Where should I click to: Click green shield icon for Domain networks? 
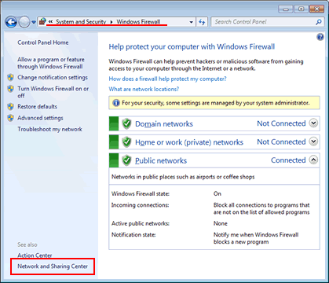126,123
